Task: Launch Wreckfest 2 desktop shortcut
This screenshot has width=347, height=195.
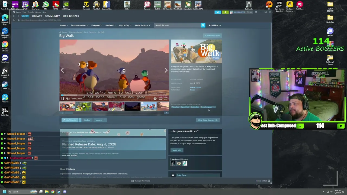Action: [178, 5]
